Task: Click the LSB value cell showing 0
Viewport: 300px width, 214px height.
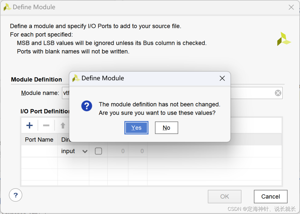Action: pos(138,151)
